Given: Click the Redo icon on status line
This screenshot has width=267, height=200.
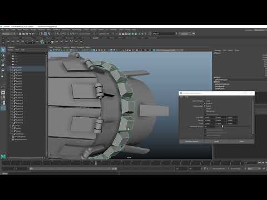Looking at the screenshot, I should click(33, 34).
